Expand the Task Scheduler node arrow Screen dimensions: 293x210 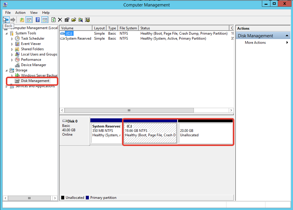(12, 38)
